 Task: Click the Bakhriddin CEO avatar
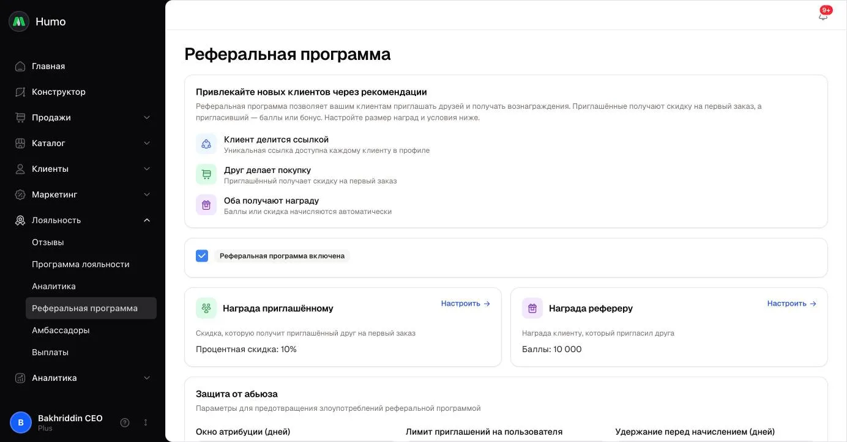pos(21,422)
